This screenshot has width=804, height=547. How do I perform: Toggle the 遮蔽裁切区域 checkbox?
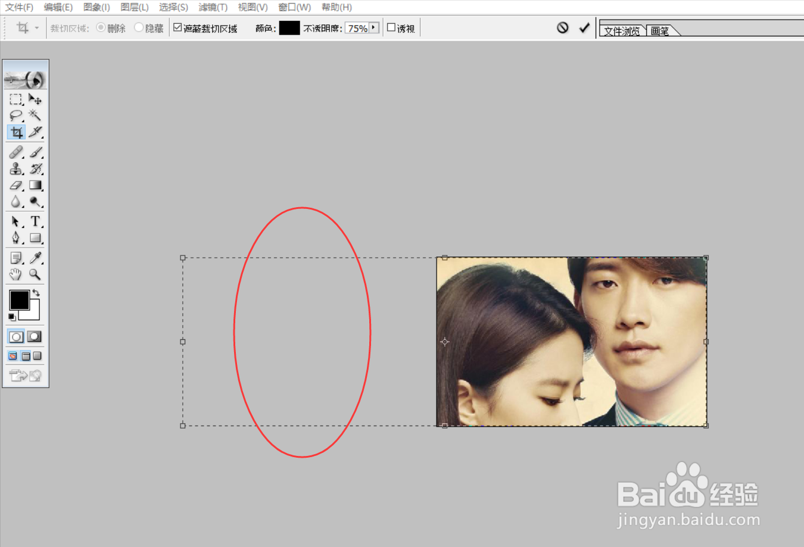point(177,27)
